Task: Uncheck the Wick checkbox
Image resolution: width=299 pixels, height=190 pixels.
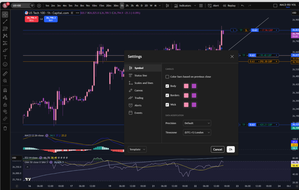Action: (x=167, y=105)
